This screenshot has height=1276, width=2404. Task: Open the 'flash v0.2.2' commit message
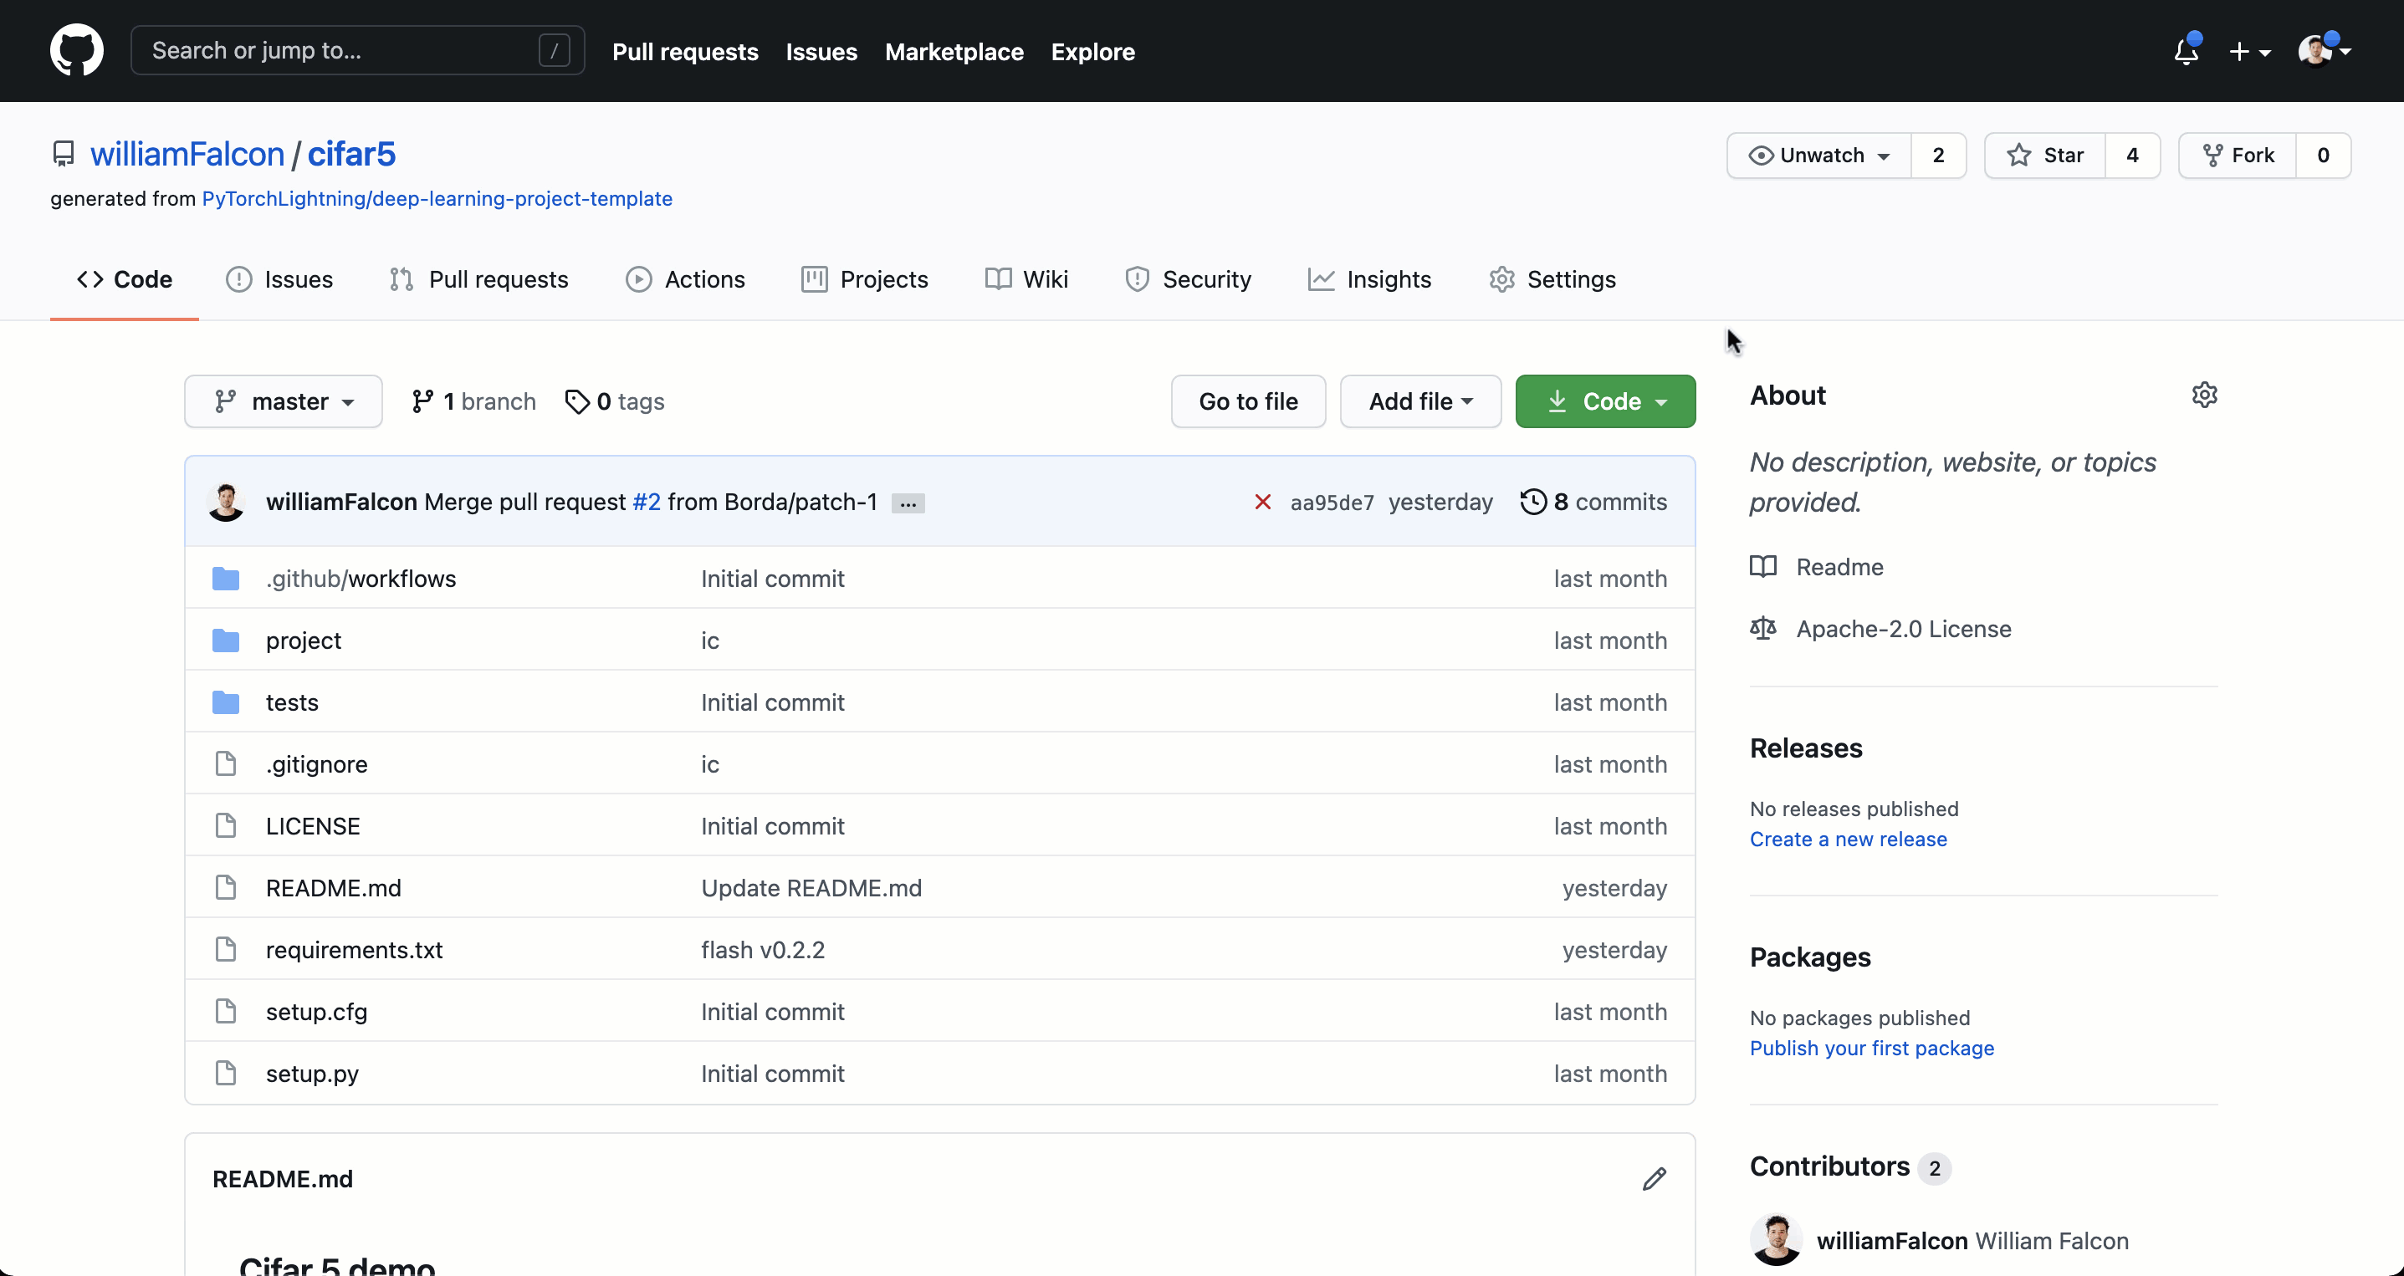coord(763,950)
